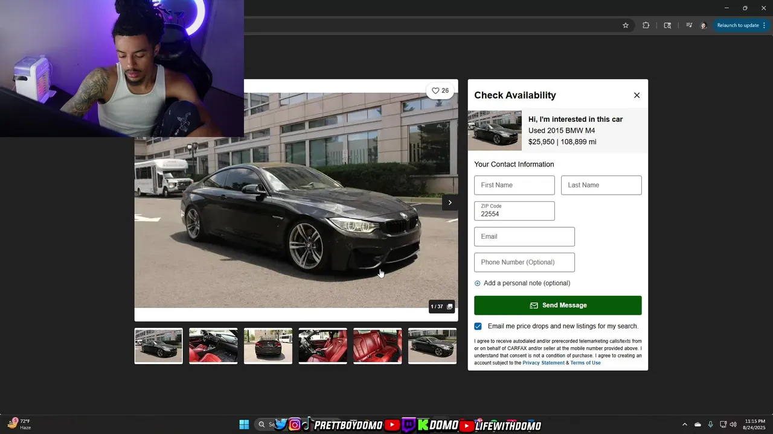This screenshot has height=434, width=773.
Task: Select sixth thumbnail showing car side view
Action: click(432, 346)
